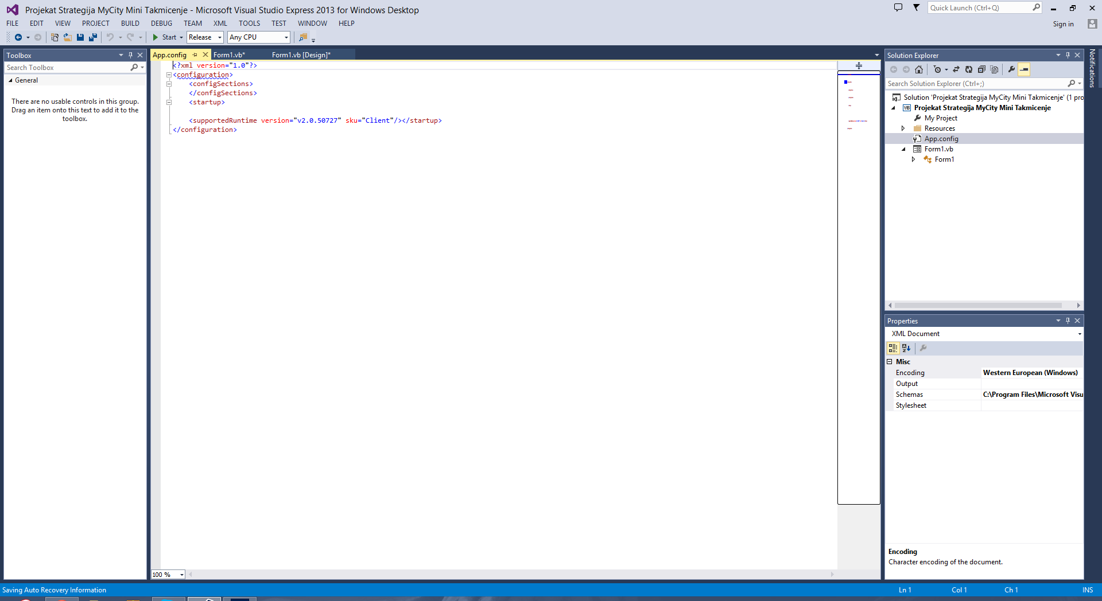Toggle the pin on App.config tab
Viewport: 1102px width, 601px height.
pyautogui.click(x=195, y=55)
